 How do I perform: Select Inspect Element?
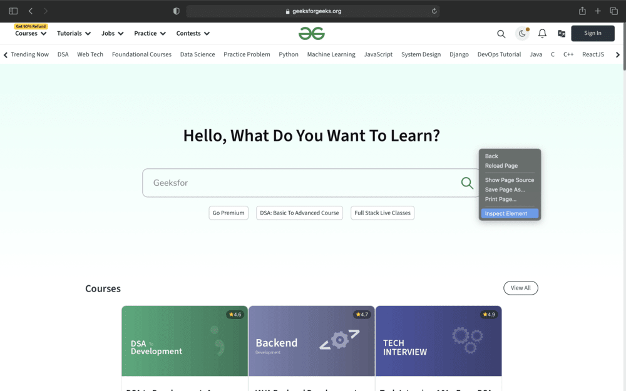click(x=510, y=213)
